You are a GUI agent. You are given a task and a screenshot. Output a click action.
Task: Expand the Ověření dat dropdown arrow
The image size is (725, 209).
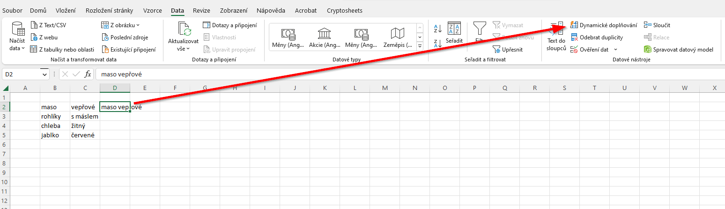[615, 50]
